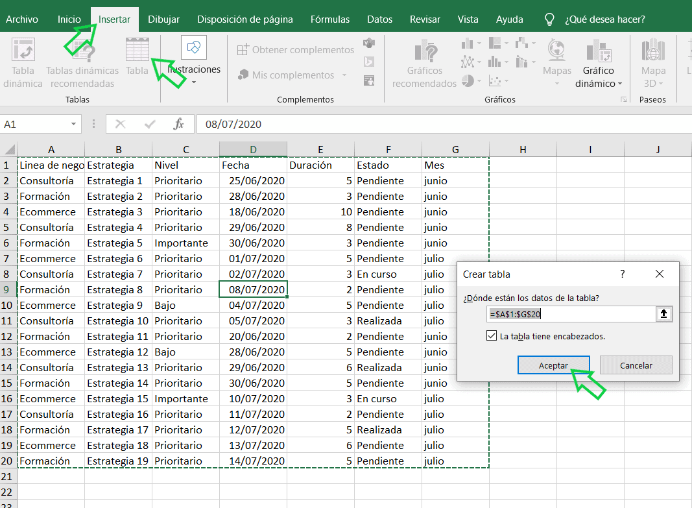Click the Tabla dinámica button
The height and width of the screenshot is (508, 692).
tap(23, 63)
